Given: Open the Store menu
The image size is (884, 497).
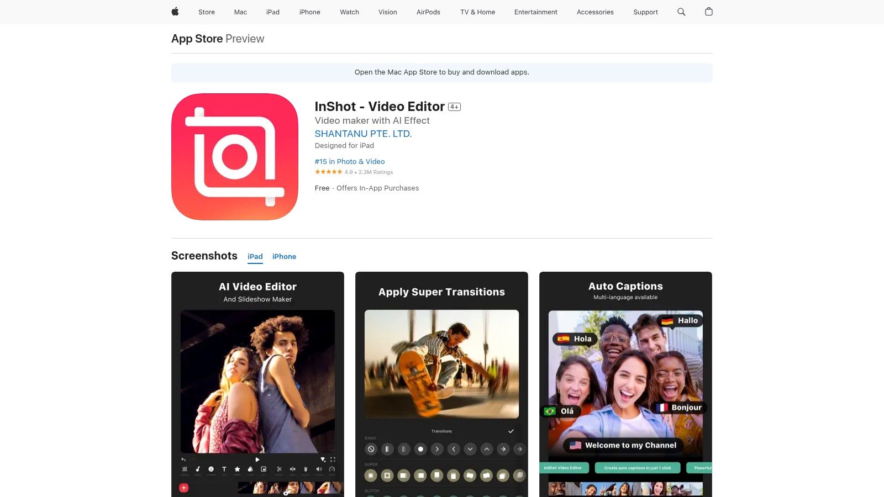Looking at the screenshot, I should click(207, 12).
